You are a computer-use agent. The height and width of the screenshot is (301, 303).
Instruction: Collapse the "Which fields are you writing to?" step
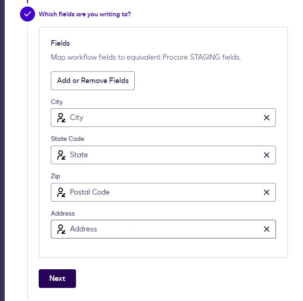tap(84, 14)
